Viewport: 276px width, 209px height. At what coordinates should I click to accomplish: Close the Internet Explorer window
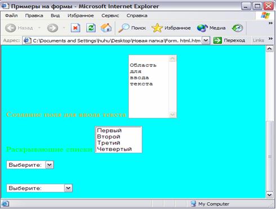[x=269, y=6]
